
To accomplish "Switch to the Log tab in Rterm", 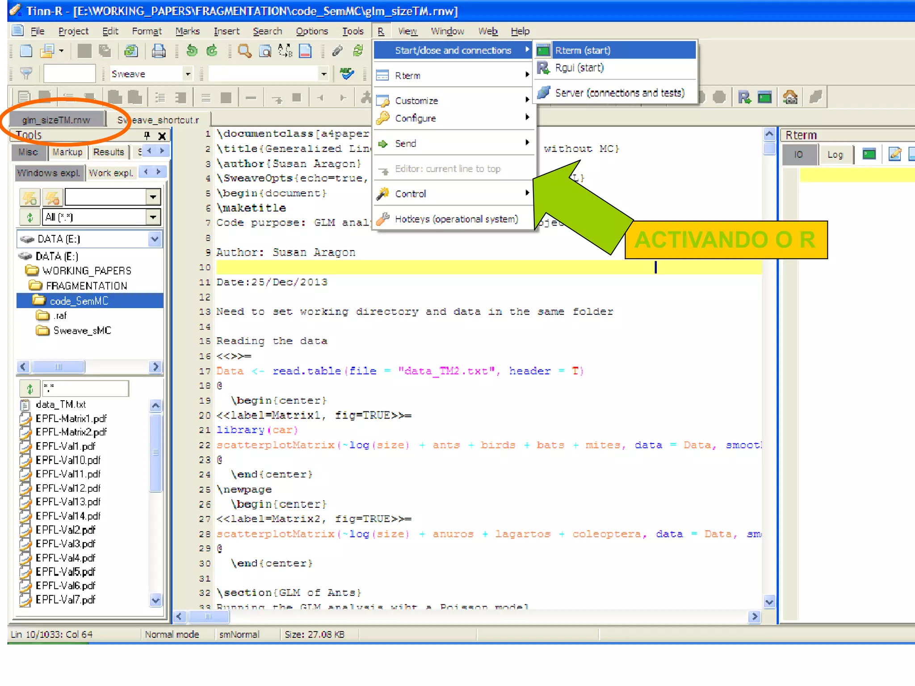I will (x=835, y=155).
